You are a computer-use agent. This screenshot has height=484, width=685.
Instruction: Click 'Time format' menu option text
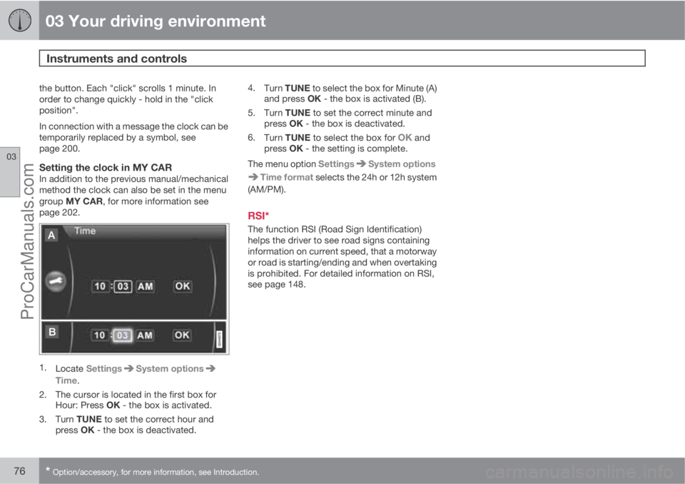(287, 177)
